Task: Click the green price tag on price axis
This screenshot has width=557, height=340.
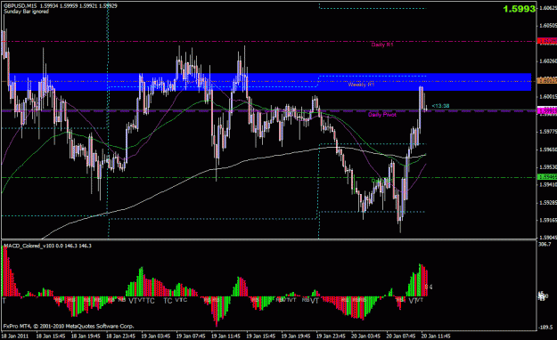Action: click(547, 177)
